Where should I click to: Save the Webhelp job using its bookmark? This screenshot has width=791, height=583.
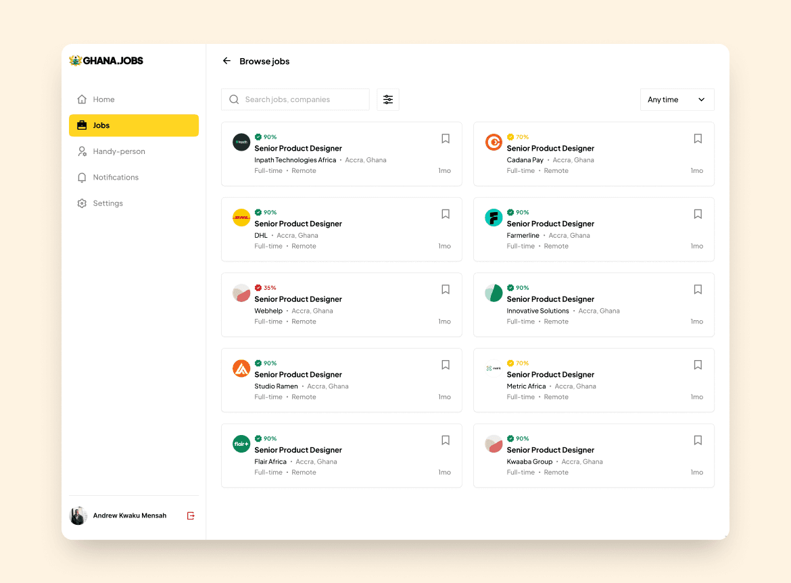point(445,289)
